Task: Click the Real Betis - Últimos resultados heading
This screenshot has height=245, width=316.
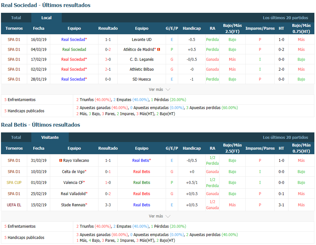Action: pos(41,125)
